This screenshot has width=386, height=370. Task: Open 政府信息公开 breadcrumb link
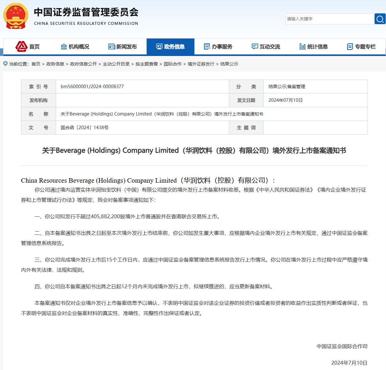coord(84,64)
